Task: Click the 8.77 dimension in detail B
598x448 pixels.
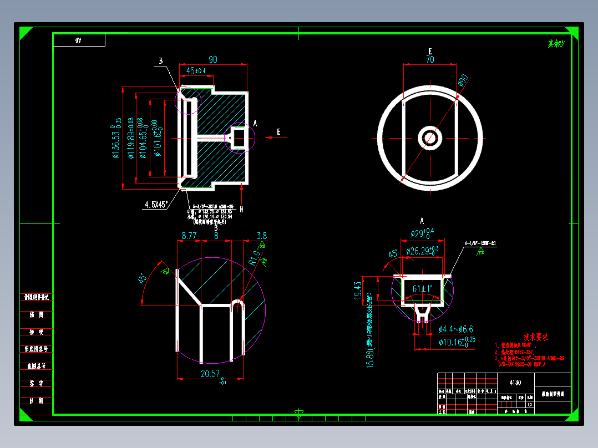Action: click(189, 236)
